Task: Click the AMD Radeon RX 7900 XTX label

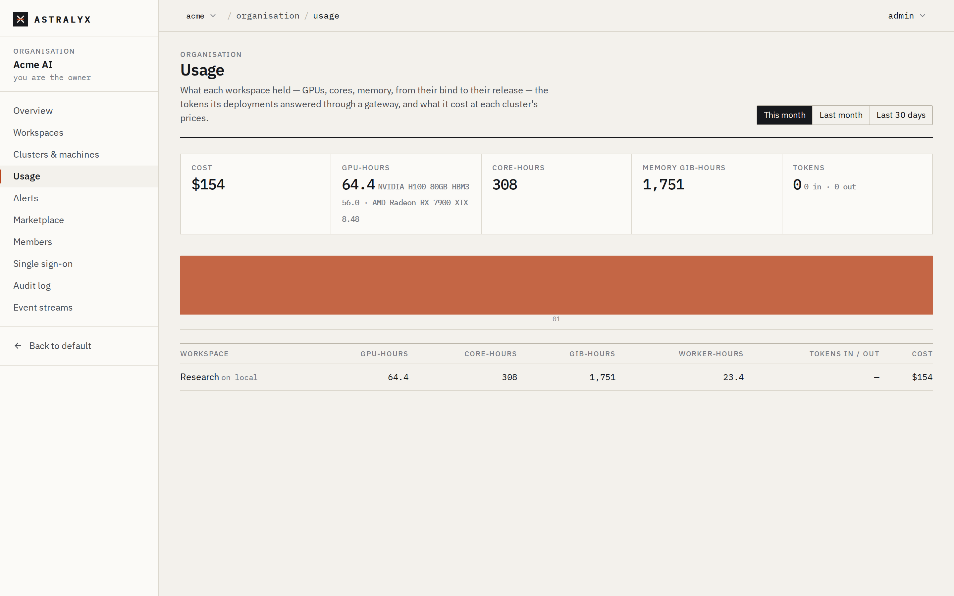Action: [x=420, y=203]
